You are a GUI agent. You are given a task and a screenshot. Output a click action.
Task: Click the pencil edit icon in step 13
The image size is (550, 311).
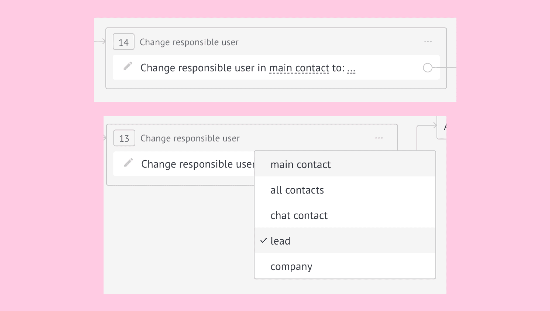pyautogui.click(x=129, y=163)
